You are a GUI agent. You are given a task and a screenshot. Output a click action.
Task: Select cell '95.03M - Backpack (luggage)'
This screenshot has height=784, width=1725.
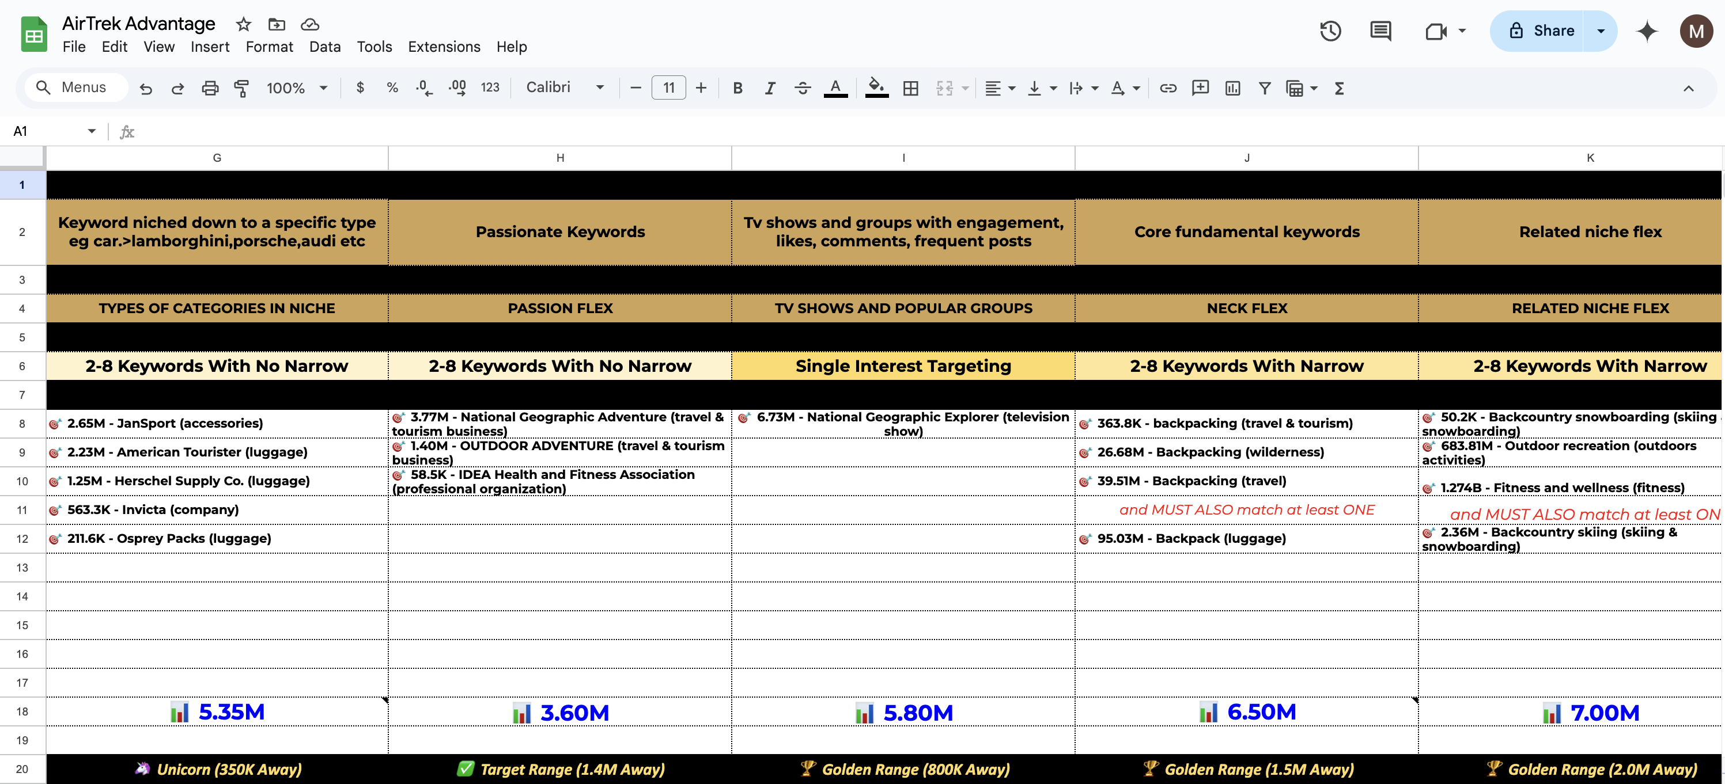tap(1246, 539)
